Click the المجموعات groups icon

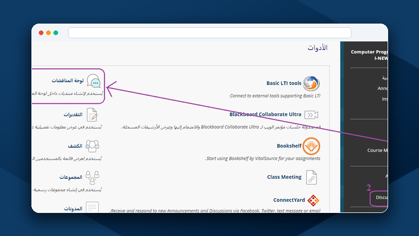(92, 177)
